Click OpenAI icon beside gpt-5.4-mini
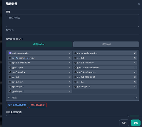Viewport: 142px width, 127px height. (10, 82)
